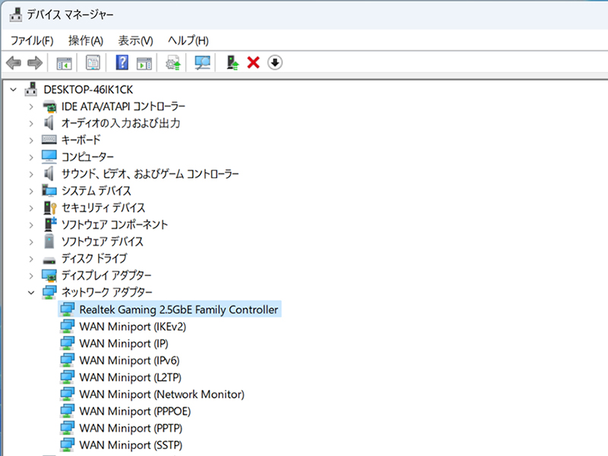Select WAN Miniport (PPPOE) device
Screen dimensions: 608x456
135,411
